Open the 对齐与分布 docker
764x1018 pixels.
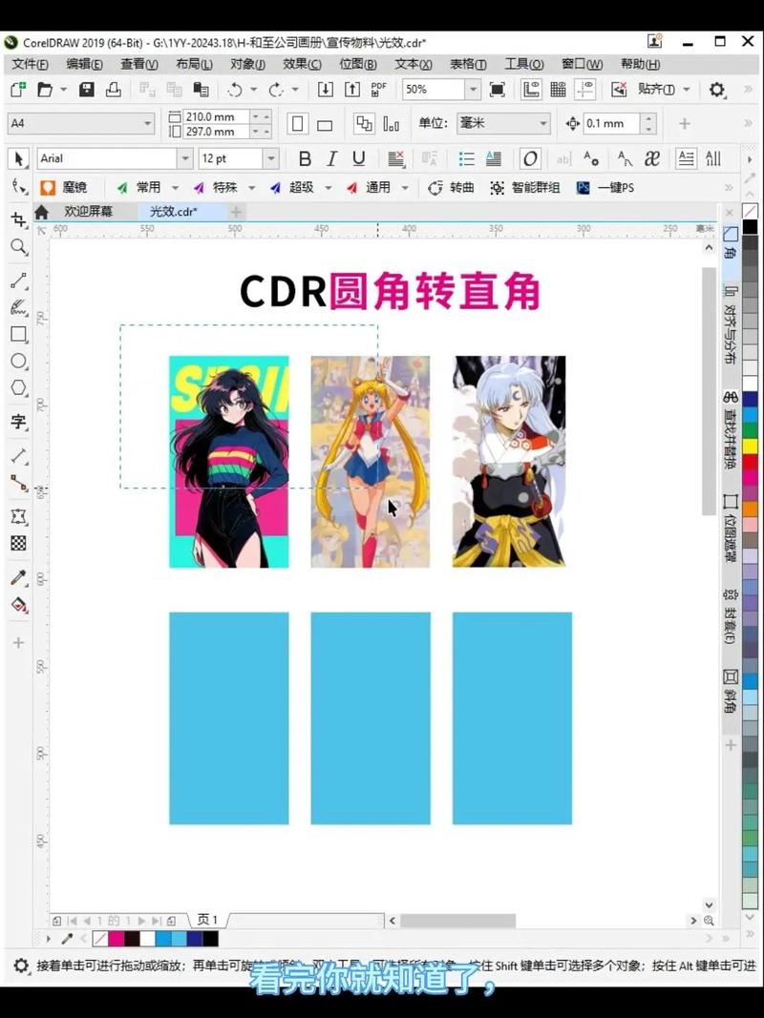pos(731,324)
